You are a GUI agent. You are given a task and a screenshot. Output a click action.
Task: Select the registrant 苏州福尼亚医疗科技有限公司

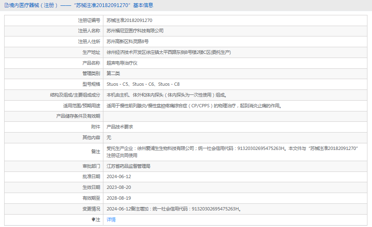pos(135,31)
